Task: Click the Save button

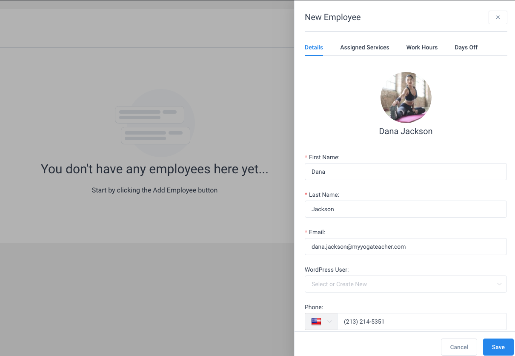Action: point(498,347)
